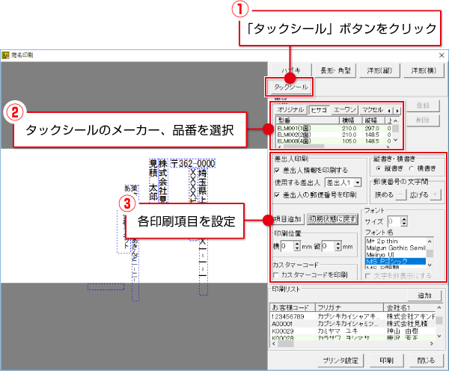
Task: Select the 123456789 customer row
Action: click(x=352, y=316)
